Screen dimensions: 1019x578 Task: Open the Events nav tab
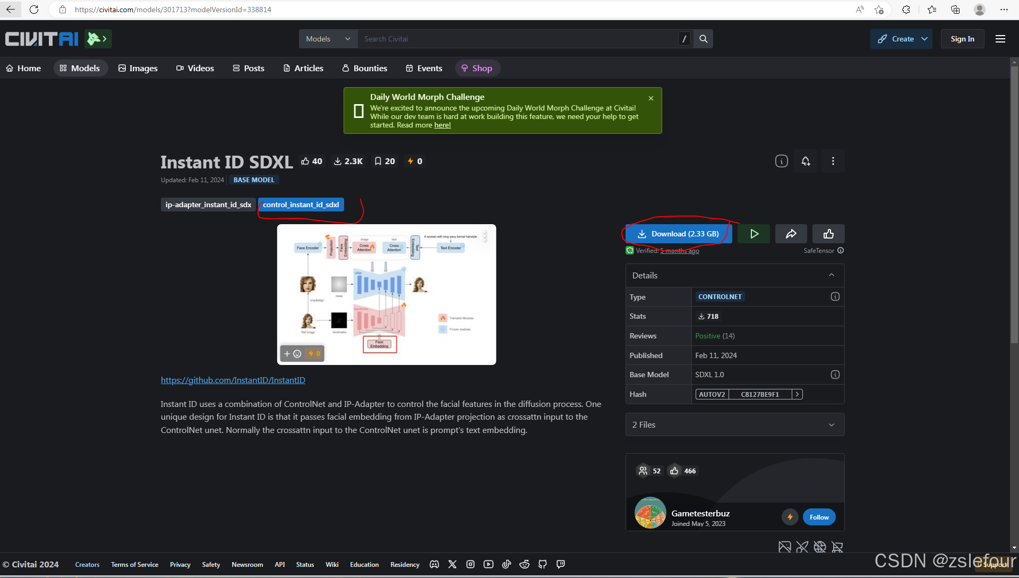424,68
